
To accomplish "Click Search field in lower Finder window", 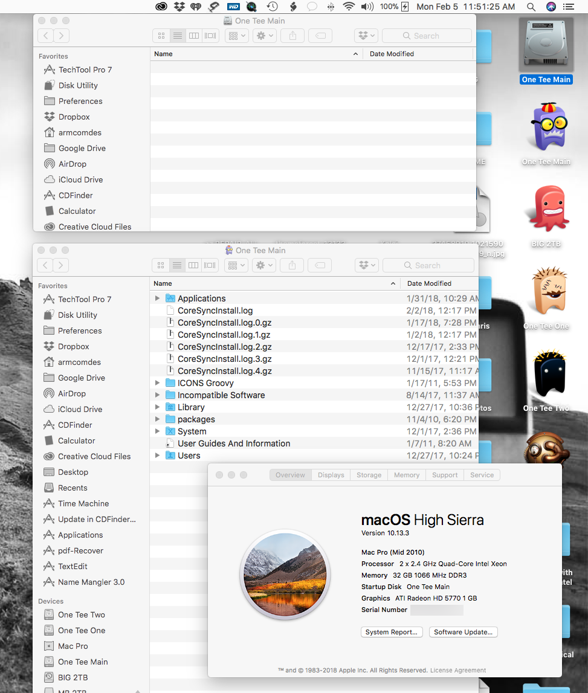I will click(x=428, y=265).
